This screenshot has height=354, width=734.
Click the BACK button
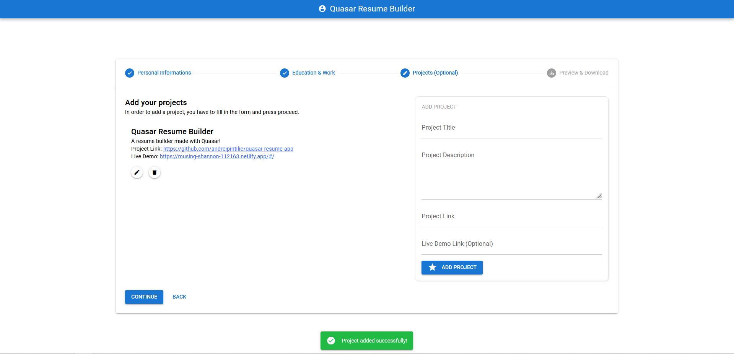click(x=179, y=297)
